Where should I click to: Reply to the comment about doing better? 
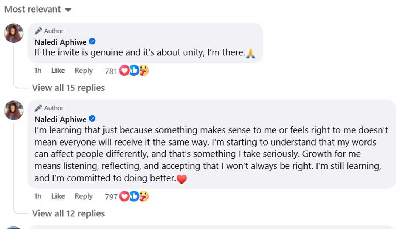(x=84, y=196)
